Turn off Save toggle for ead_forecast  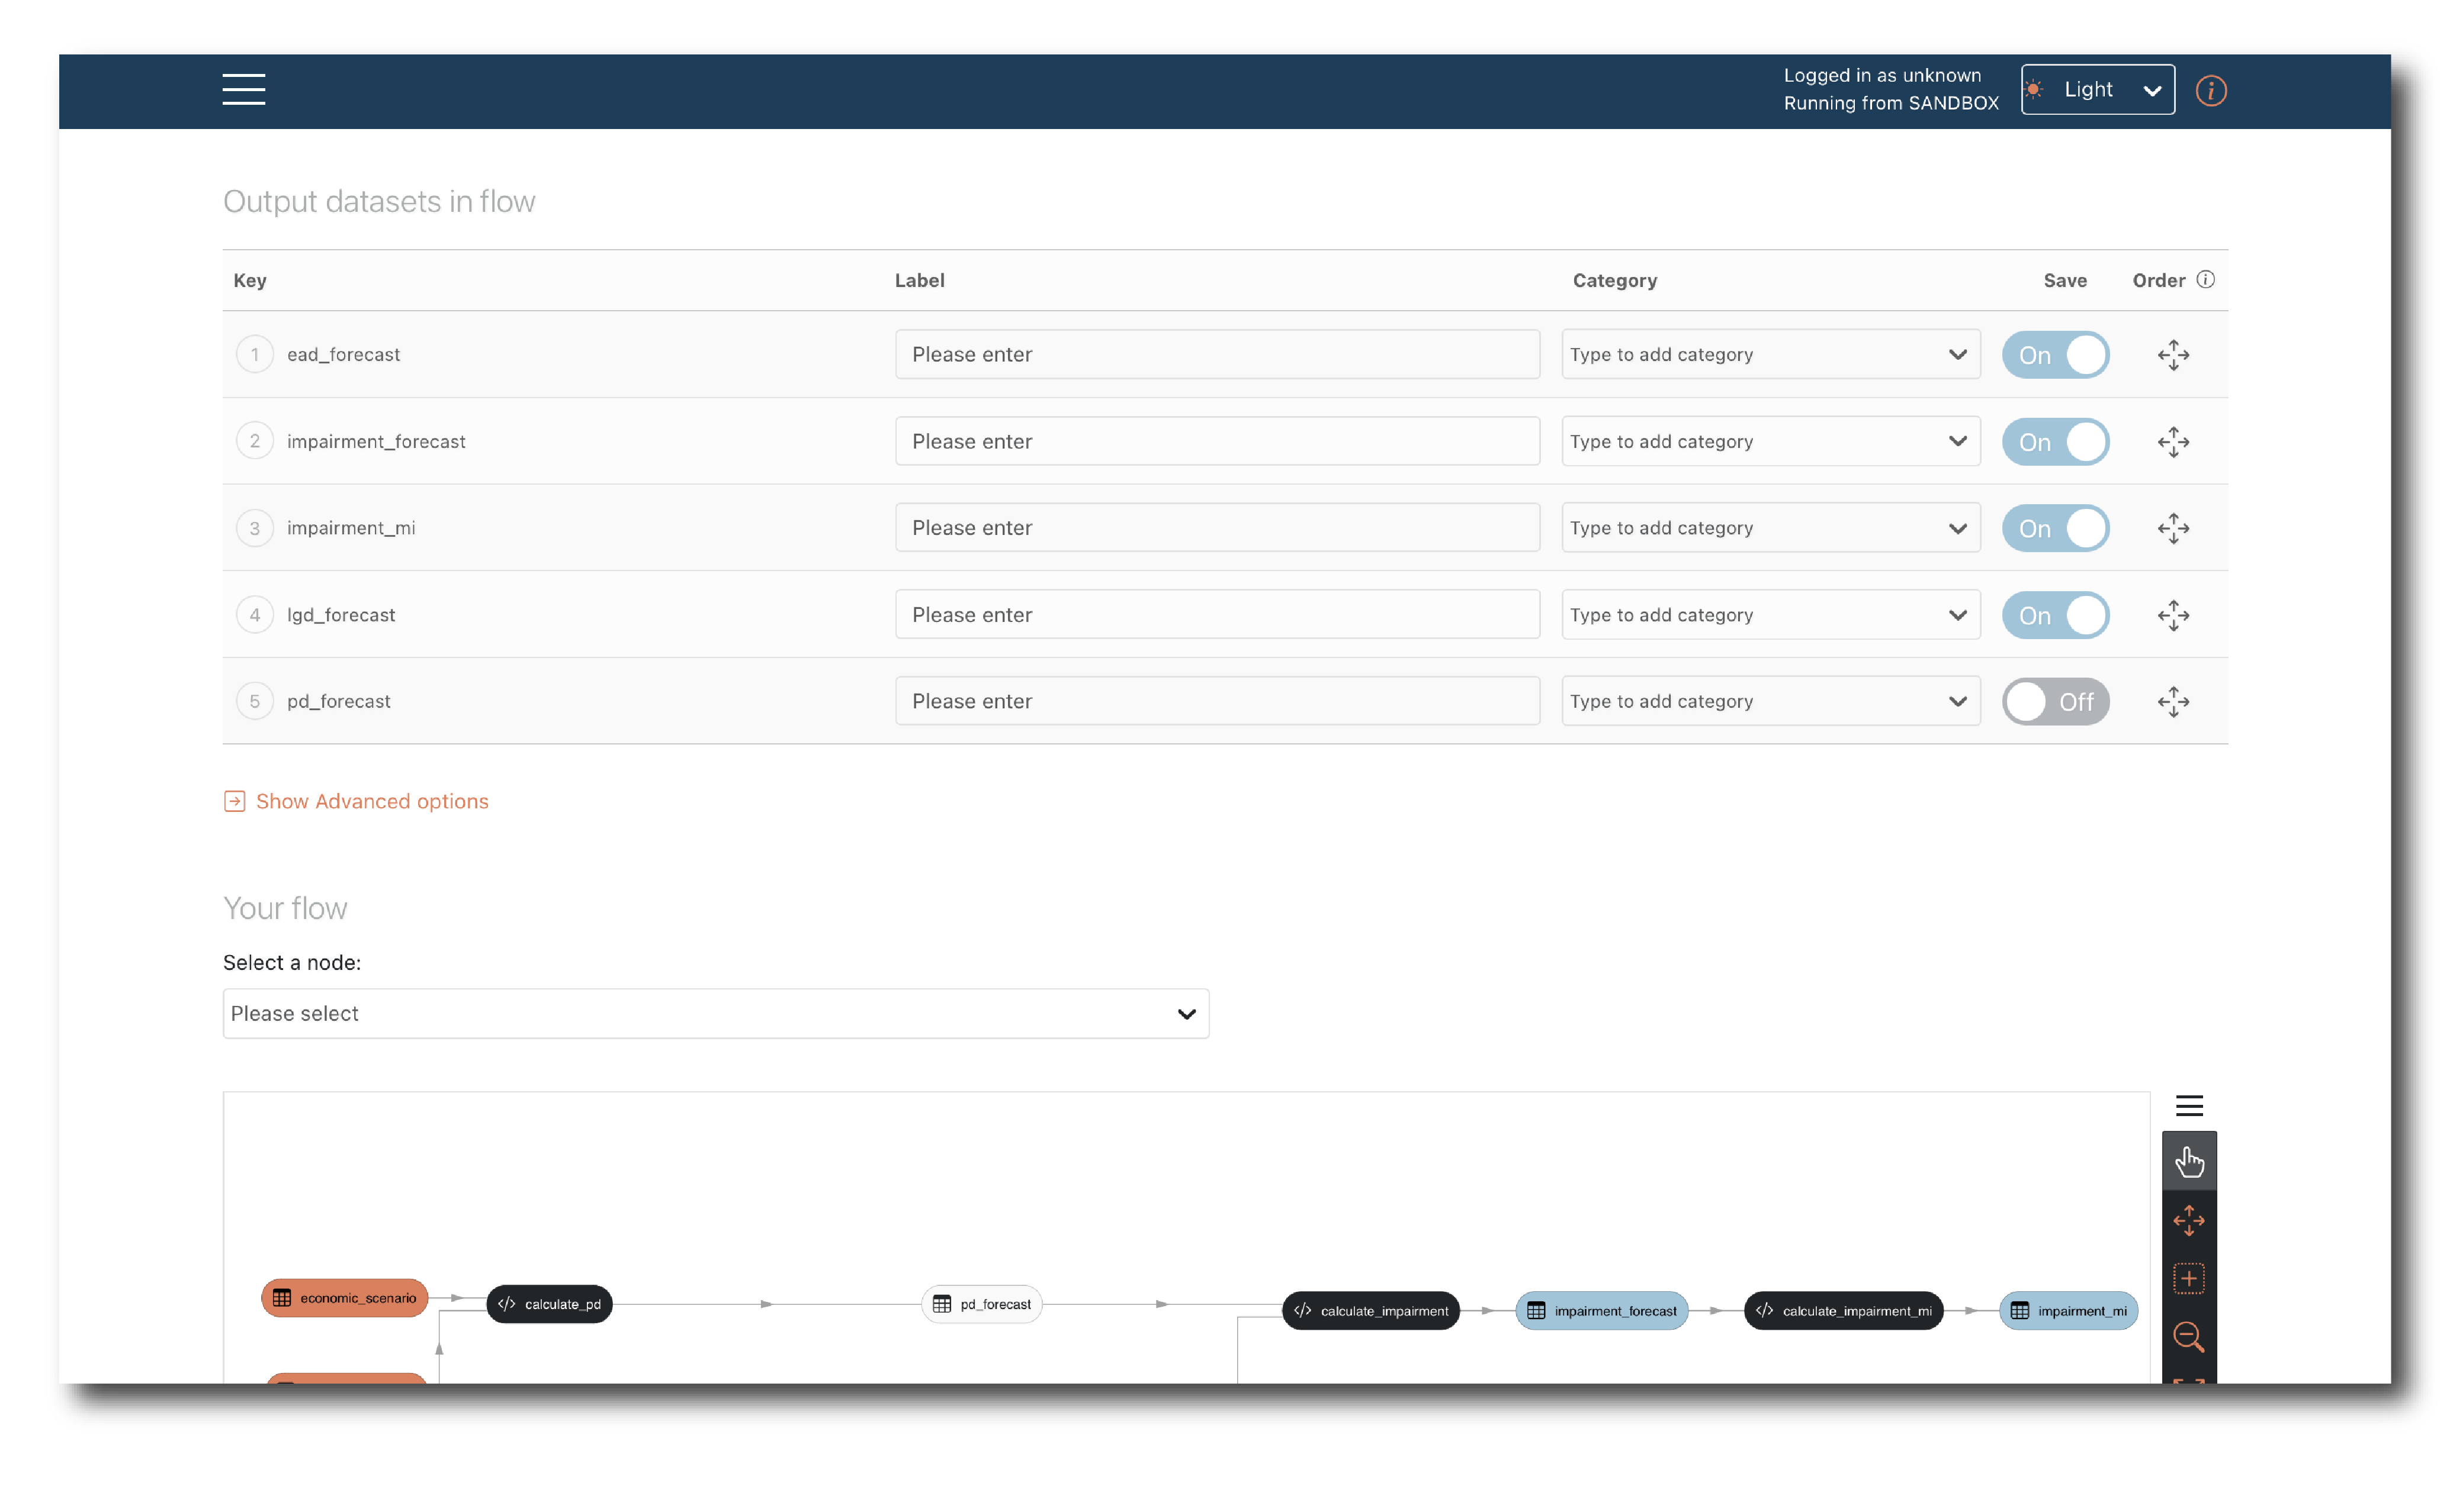(x=2054, y=355)
